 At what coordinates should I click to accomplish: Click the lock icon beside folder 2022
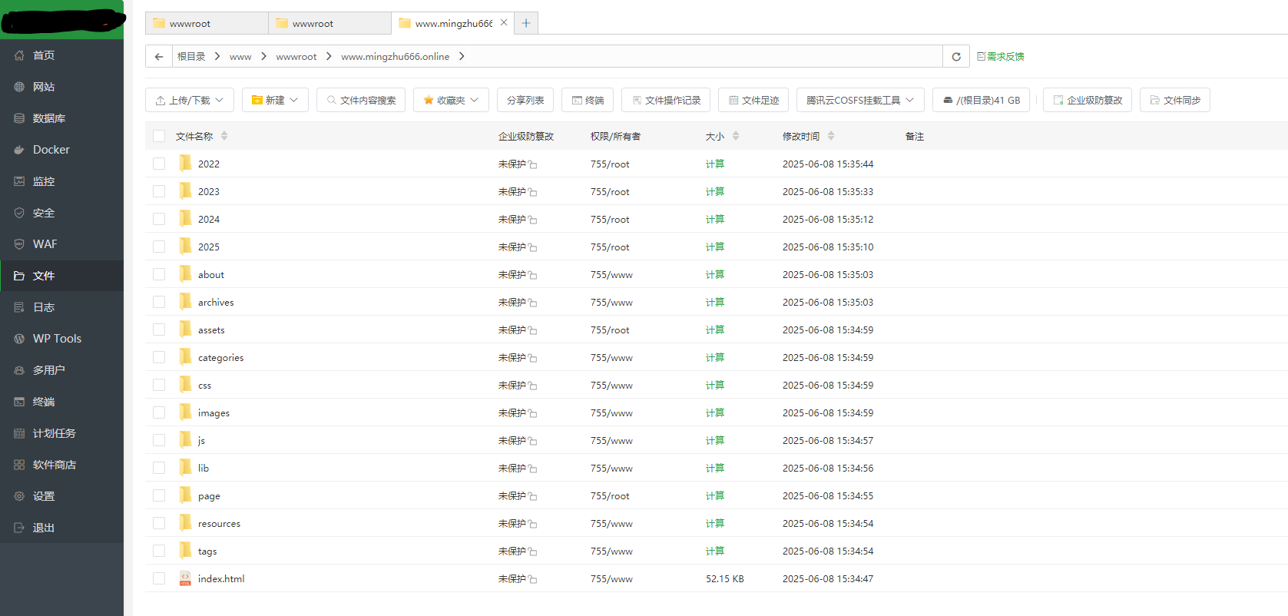(533, 164)
